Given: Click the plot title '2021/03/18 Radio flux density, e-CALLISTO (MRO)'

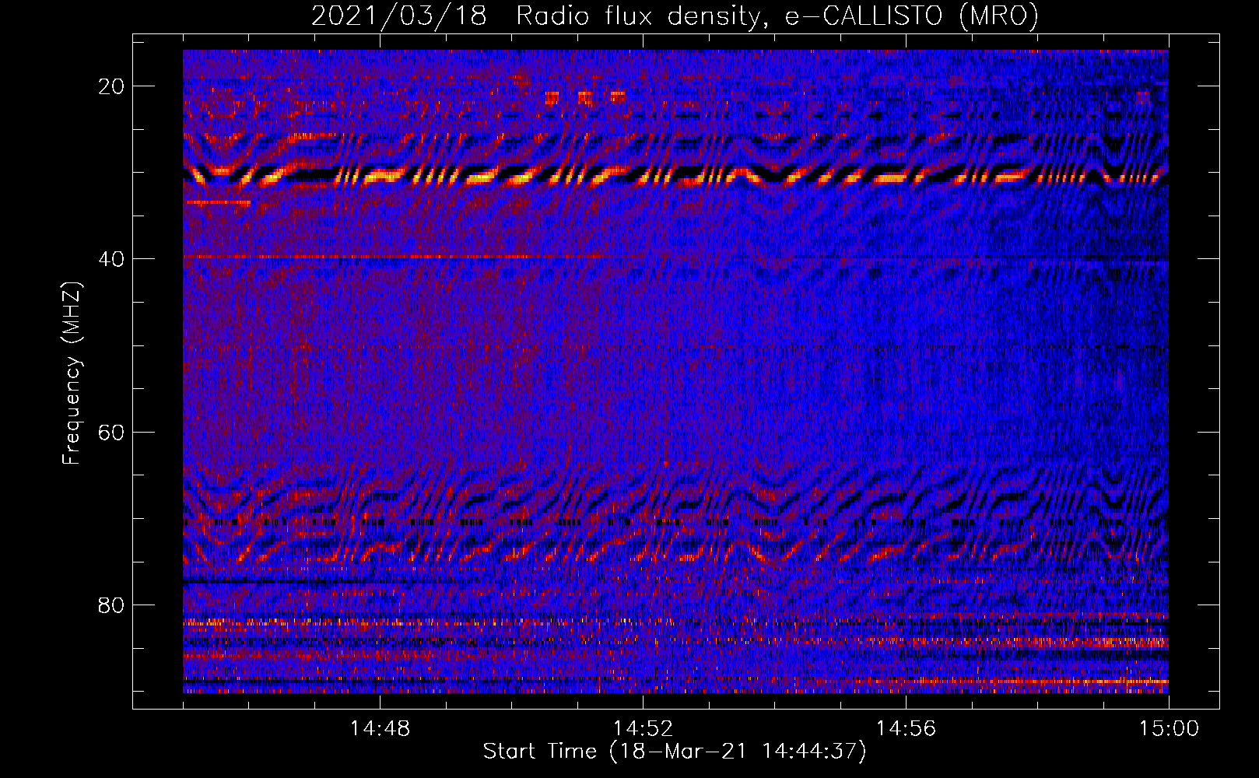Looking at the screenshot, I should (675, 16).
